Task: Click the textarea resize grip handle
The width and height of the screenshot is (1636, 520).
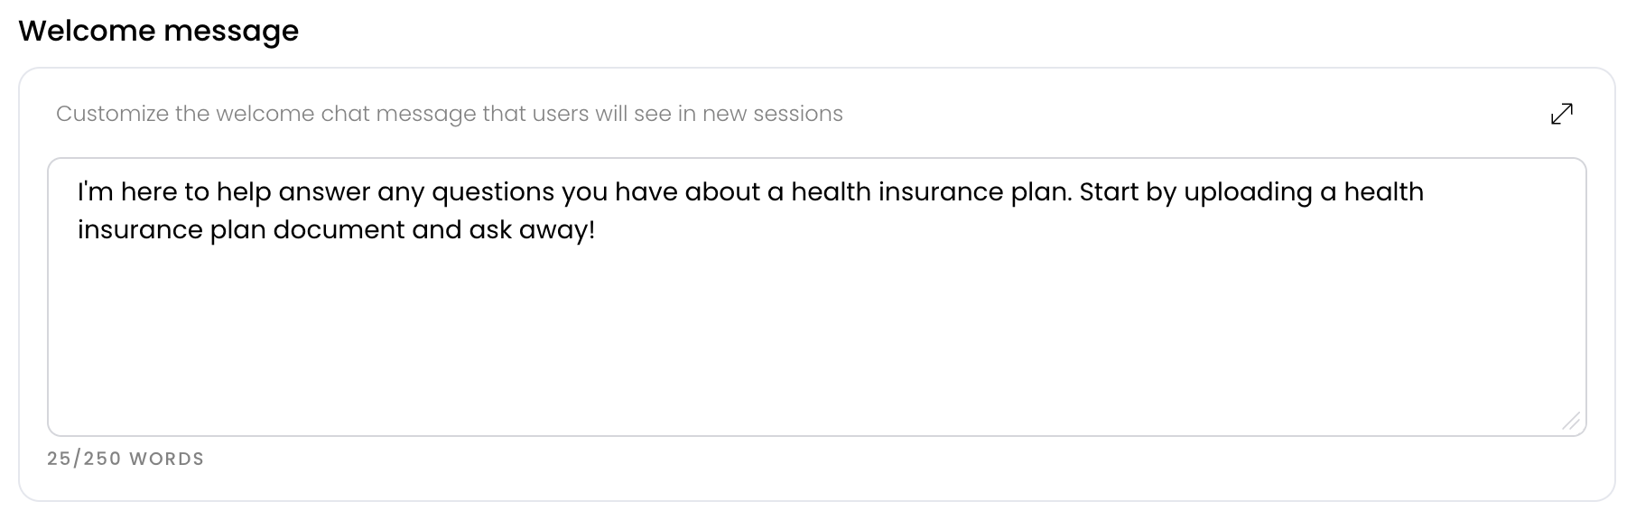Action: (1571, 421)
